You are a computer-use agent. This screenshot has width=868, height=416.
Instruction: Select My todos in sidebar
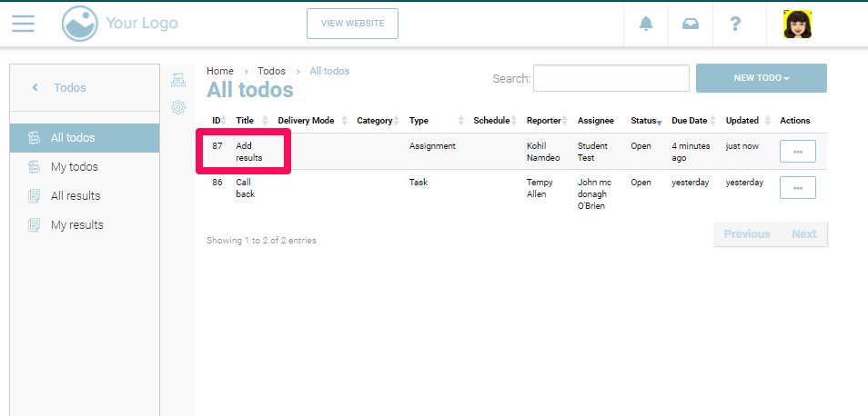coord(74,167)
